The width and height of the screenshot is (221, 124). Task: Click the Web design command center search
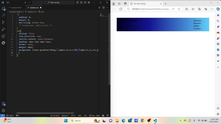54,2
